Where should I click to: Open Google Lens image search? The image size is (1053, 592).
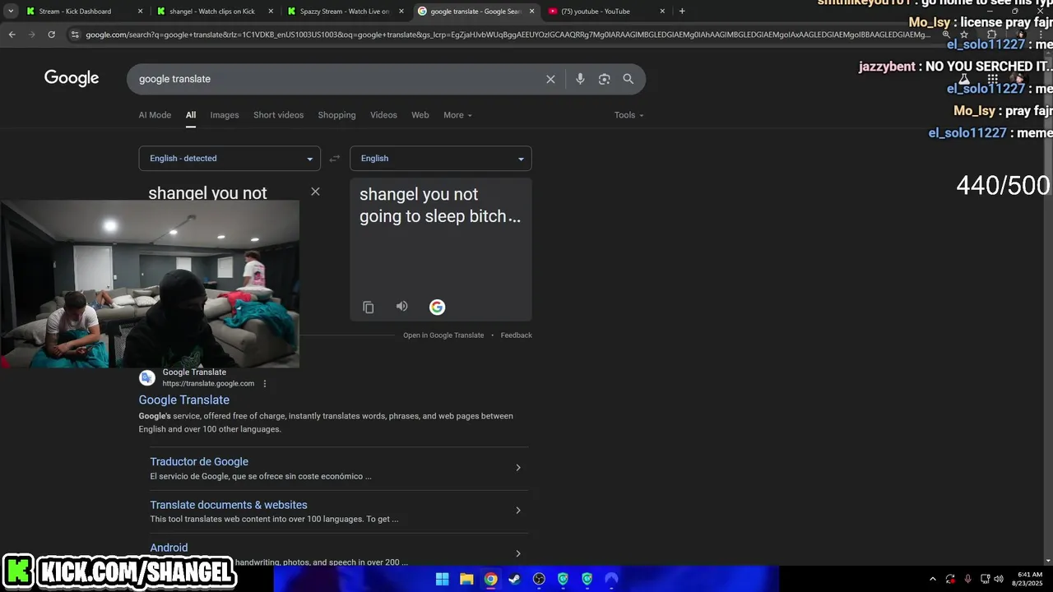[605, 79]
